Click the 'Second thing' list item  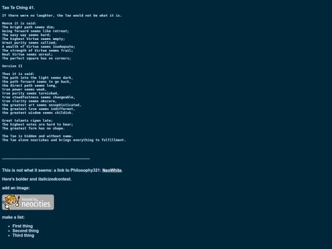[25, 231]
